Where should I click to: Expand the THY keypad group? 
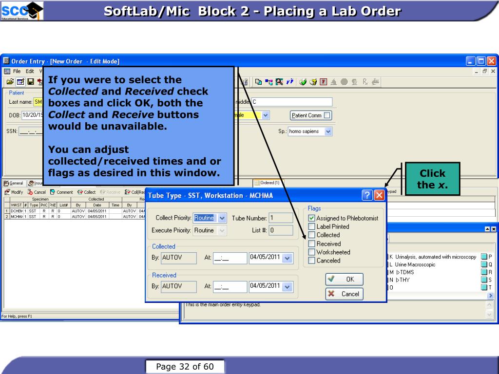coord(398,280)
